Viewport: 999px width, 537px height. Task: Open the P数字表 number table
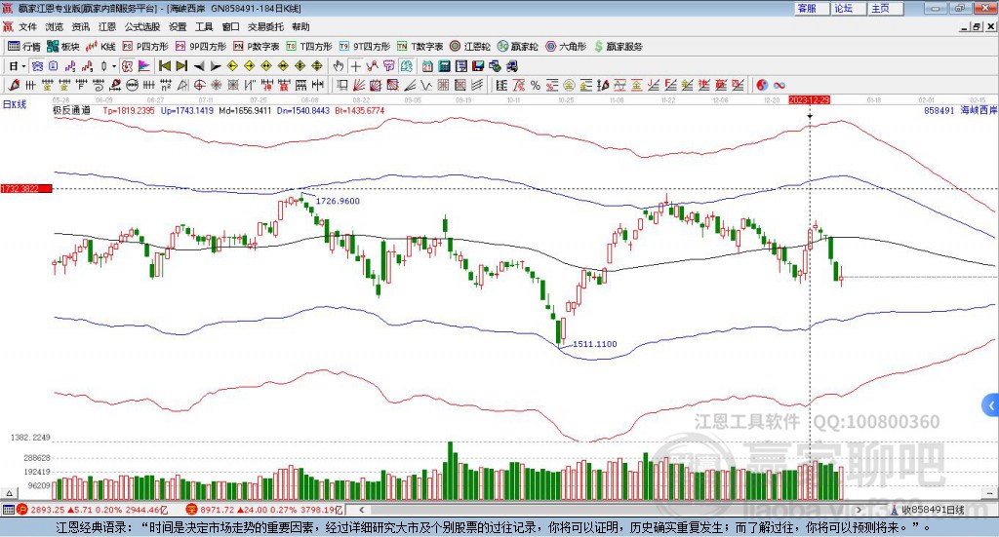(x=257, y=47)
